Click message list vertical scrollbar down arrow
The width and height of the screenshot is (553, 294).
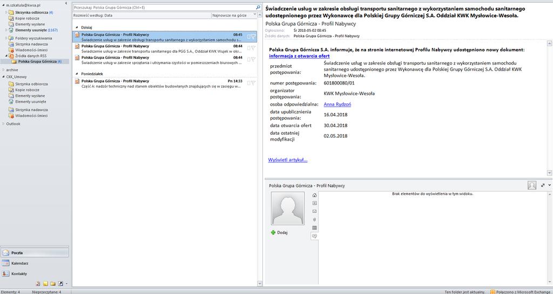coord(260,283)
